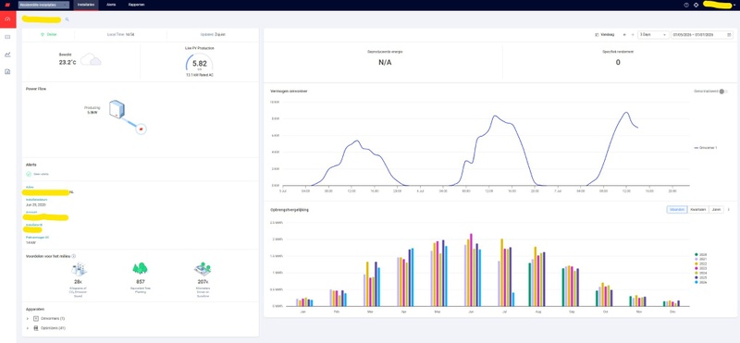
Task: Open the site admin icon in the sidebar
Action: (7, 72)
